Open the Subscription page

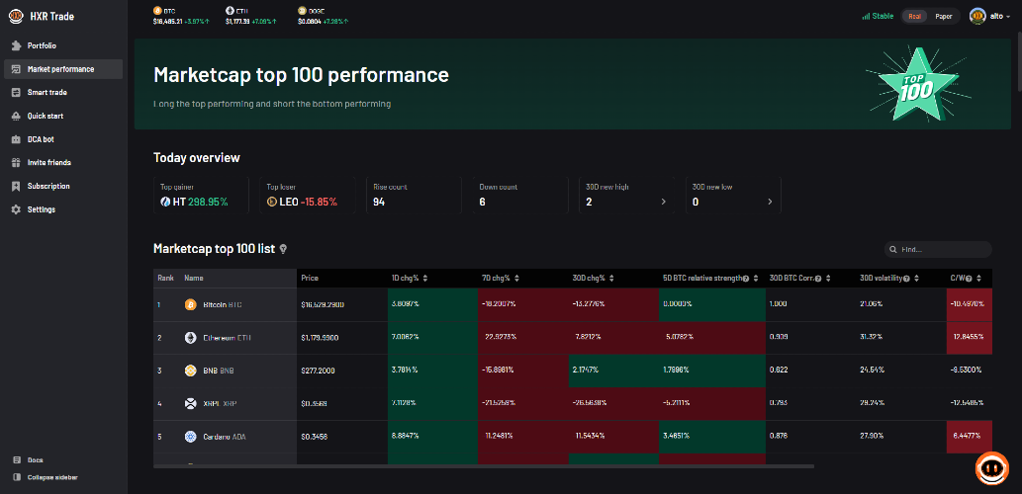click(63, 186)
